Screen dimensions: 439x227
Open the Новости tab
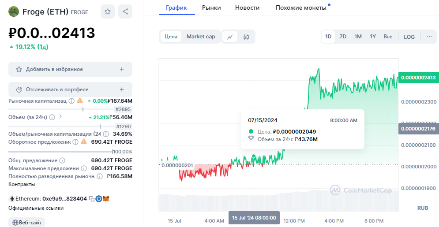(247, 7)
